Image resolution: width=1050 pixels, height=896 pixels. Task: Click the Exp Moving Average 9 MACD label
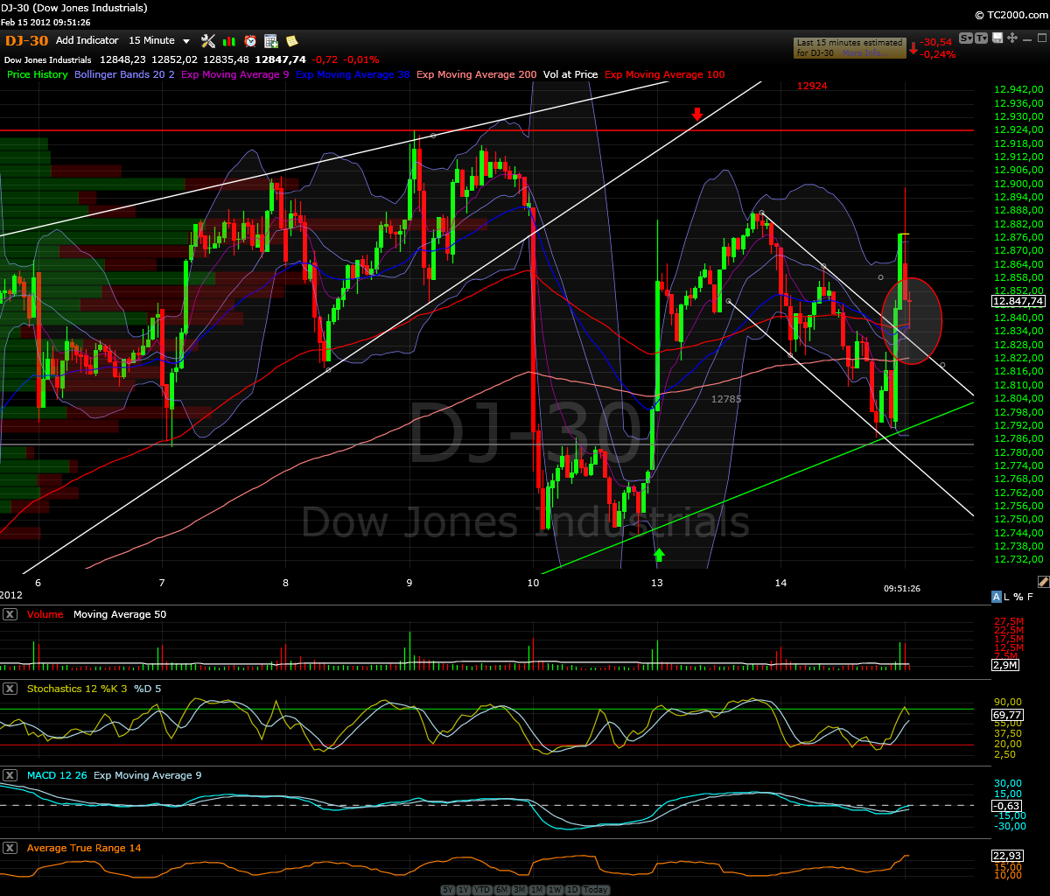click(148, 775)
